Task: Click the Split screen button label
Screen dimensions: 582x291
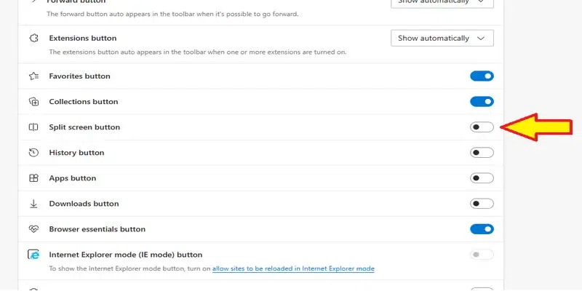Action: point(84,127)
